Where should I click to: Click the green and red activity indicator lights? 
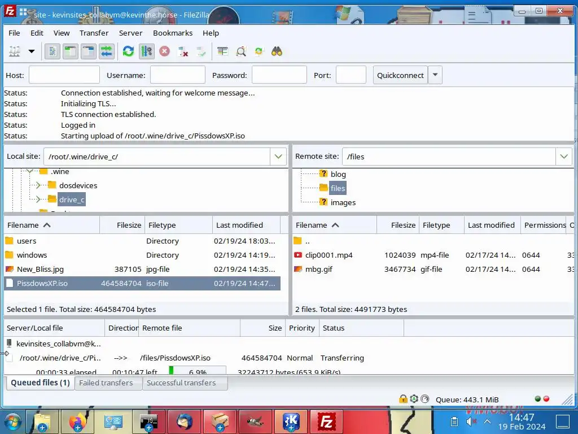tap(542, 399)
